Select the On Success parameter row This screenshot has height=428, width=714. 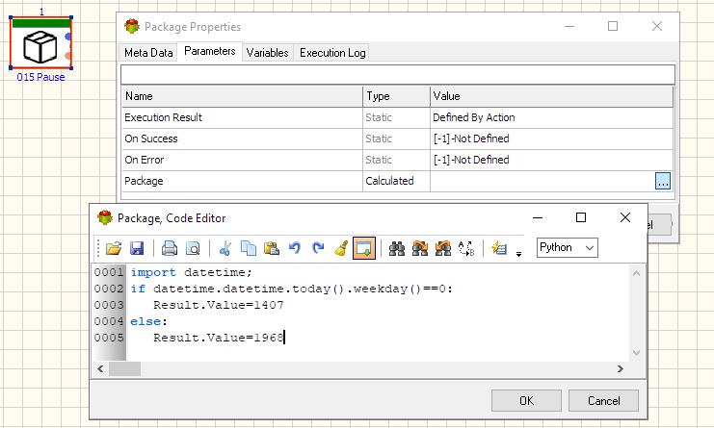click(x=397, y=138)
